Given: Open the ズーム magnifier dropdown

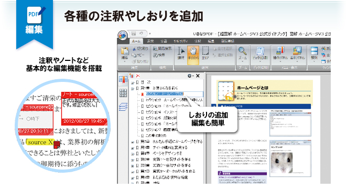Looking at the screenshot, I should click(243, 55).
